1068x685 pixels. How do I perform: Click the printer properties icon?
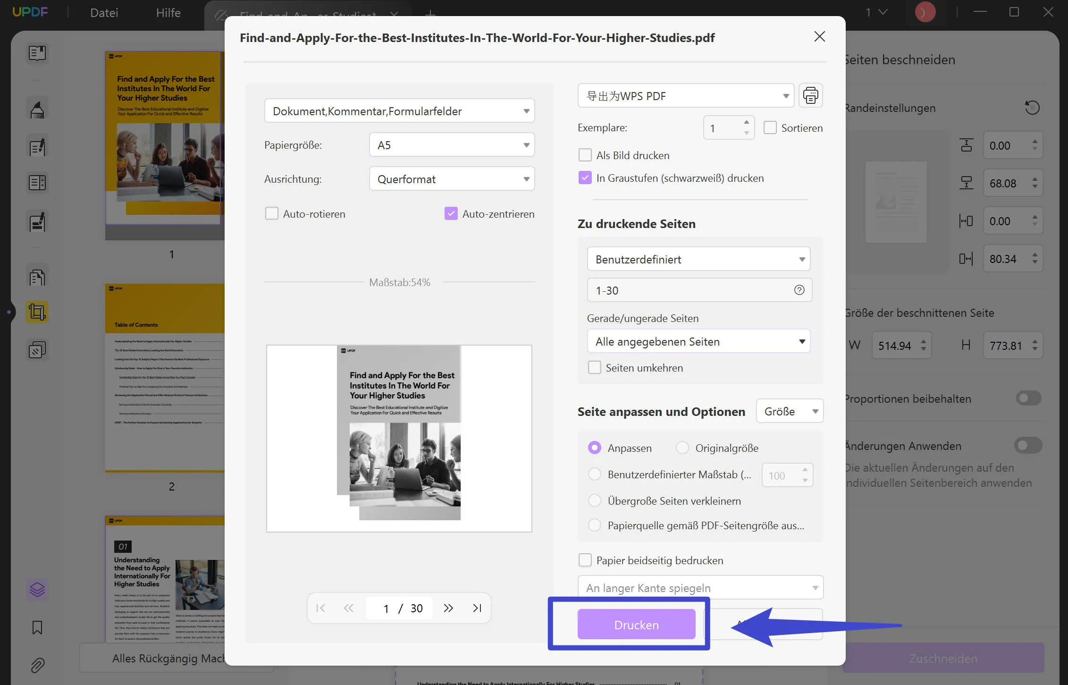pos(810,96)
